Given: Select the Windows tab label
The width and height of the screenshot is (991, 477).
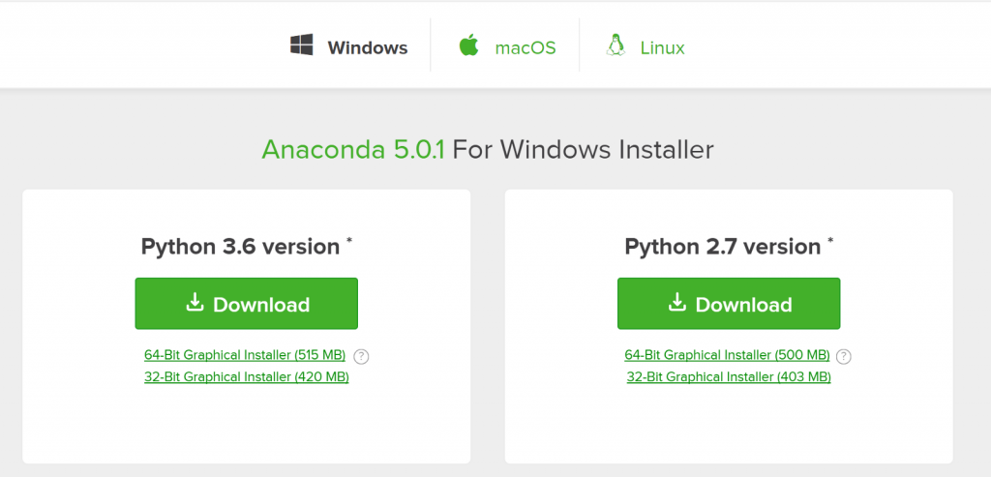Looking at the screenshot, I should (367, 47).
